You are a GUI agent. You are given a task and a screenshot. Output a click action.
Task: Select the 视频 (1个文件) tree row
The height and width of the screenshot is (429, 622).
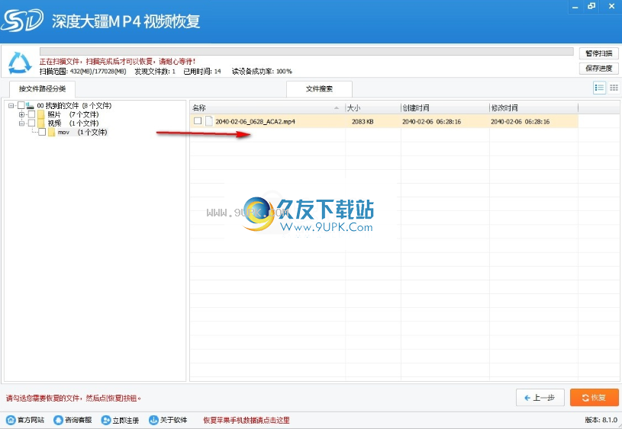pyautogui.click(x=73, y=123)
